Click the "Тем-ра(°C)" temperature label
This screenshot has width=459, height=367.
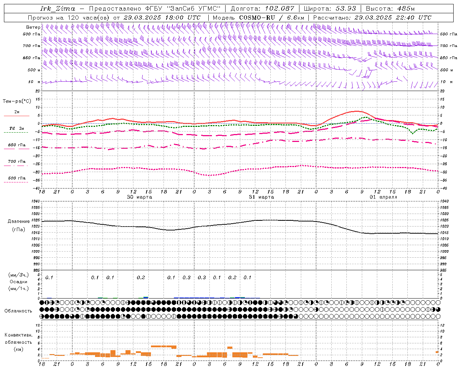point(17,101)
